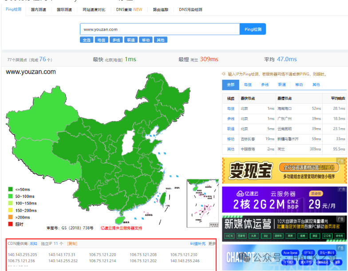Open the 联通 row link in table
The width and height of the screenshot is (348, 271).
[231, 129]
